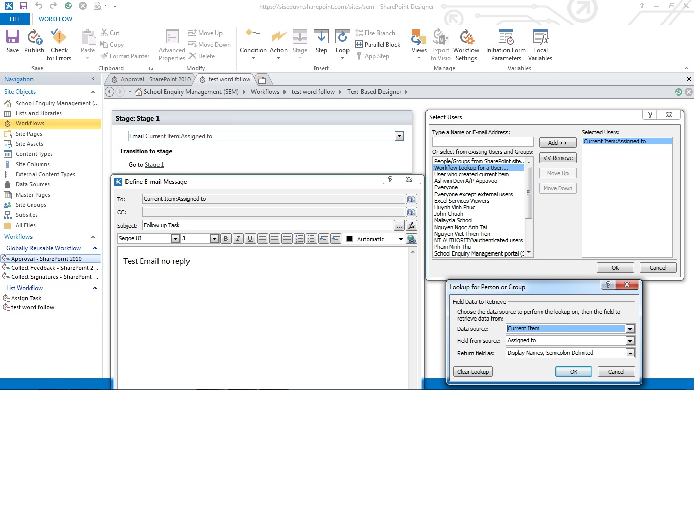Click the e-mail body text area
This screenshot has height=509, width=694.
pyautogui.click(x=263, y=318)
